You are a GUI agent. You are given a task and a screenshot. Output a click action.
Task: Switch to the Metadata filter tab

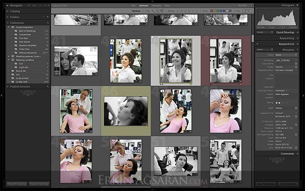(156, 6)
